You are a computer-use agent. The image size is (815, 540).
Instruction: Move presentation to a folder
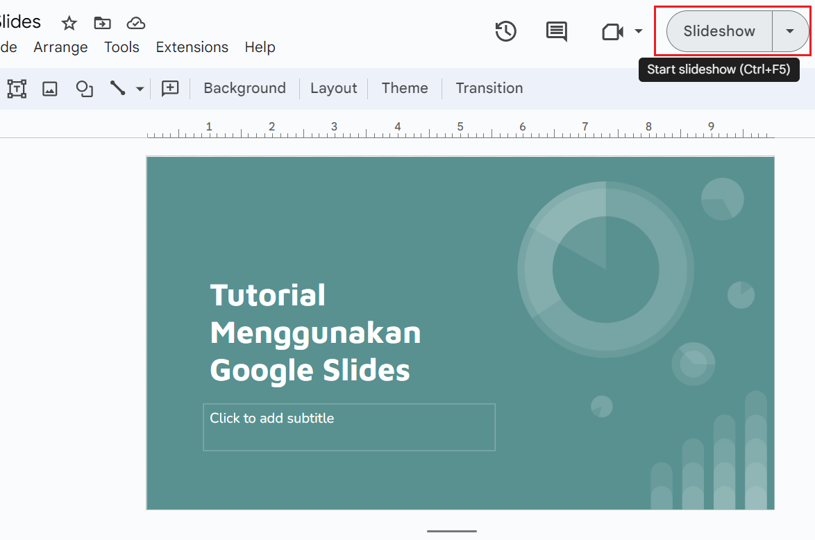[x=102, y=23]
